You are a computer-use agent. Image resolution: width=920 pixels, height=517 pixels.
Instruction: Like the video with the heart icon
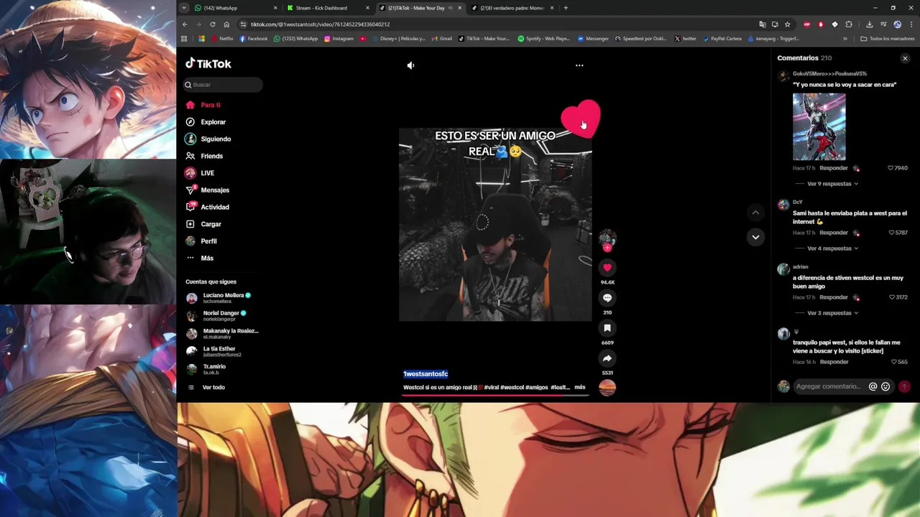(607, 267)
